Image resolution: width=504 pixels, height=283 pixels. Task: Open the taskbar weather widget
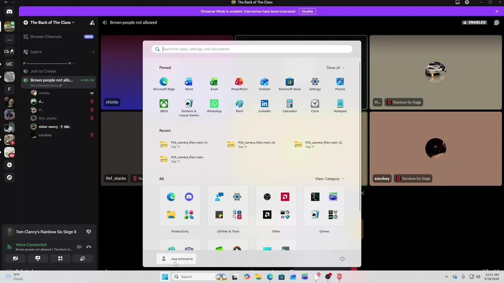tap(14, 277)
